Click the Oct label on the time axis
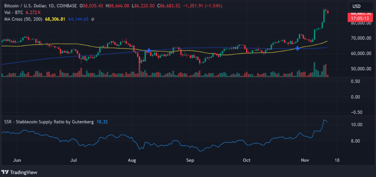This screenshot has height=177, width=376. point(246,160)
